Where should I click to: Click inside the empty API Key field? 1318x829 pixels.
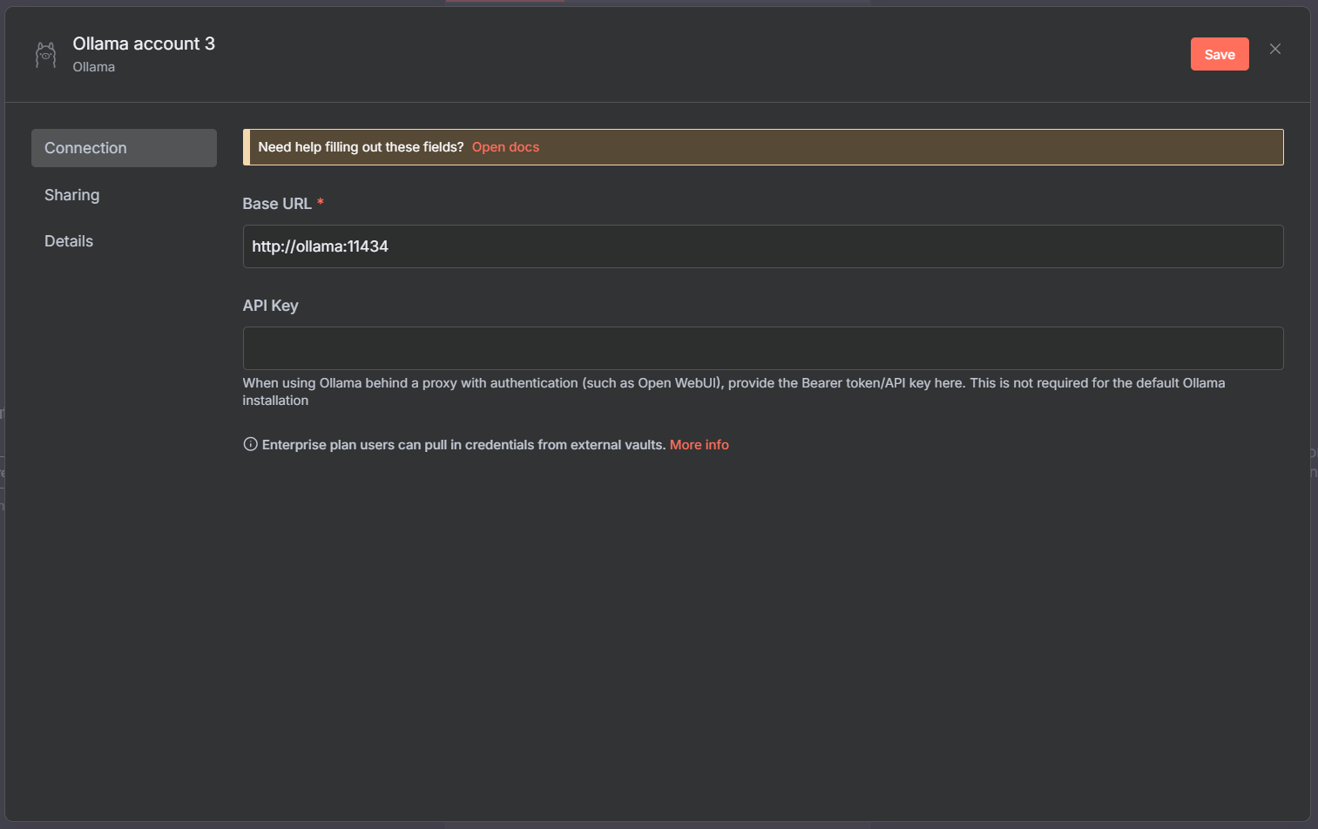point(762,348)
